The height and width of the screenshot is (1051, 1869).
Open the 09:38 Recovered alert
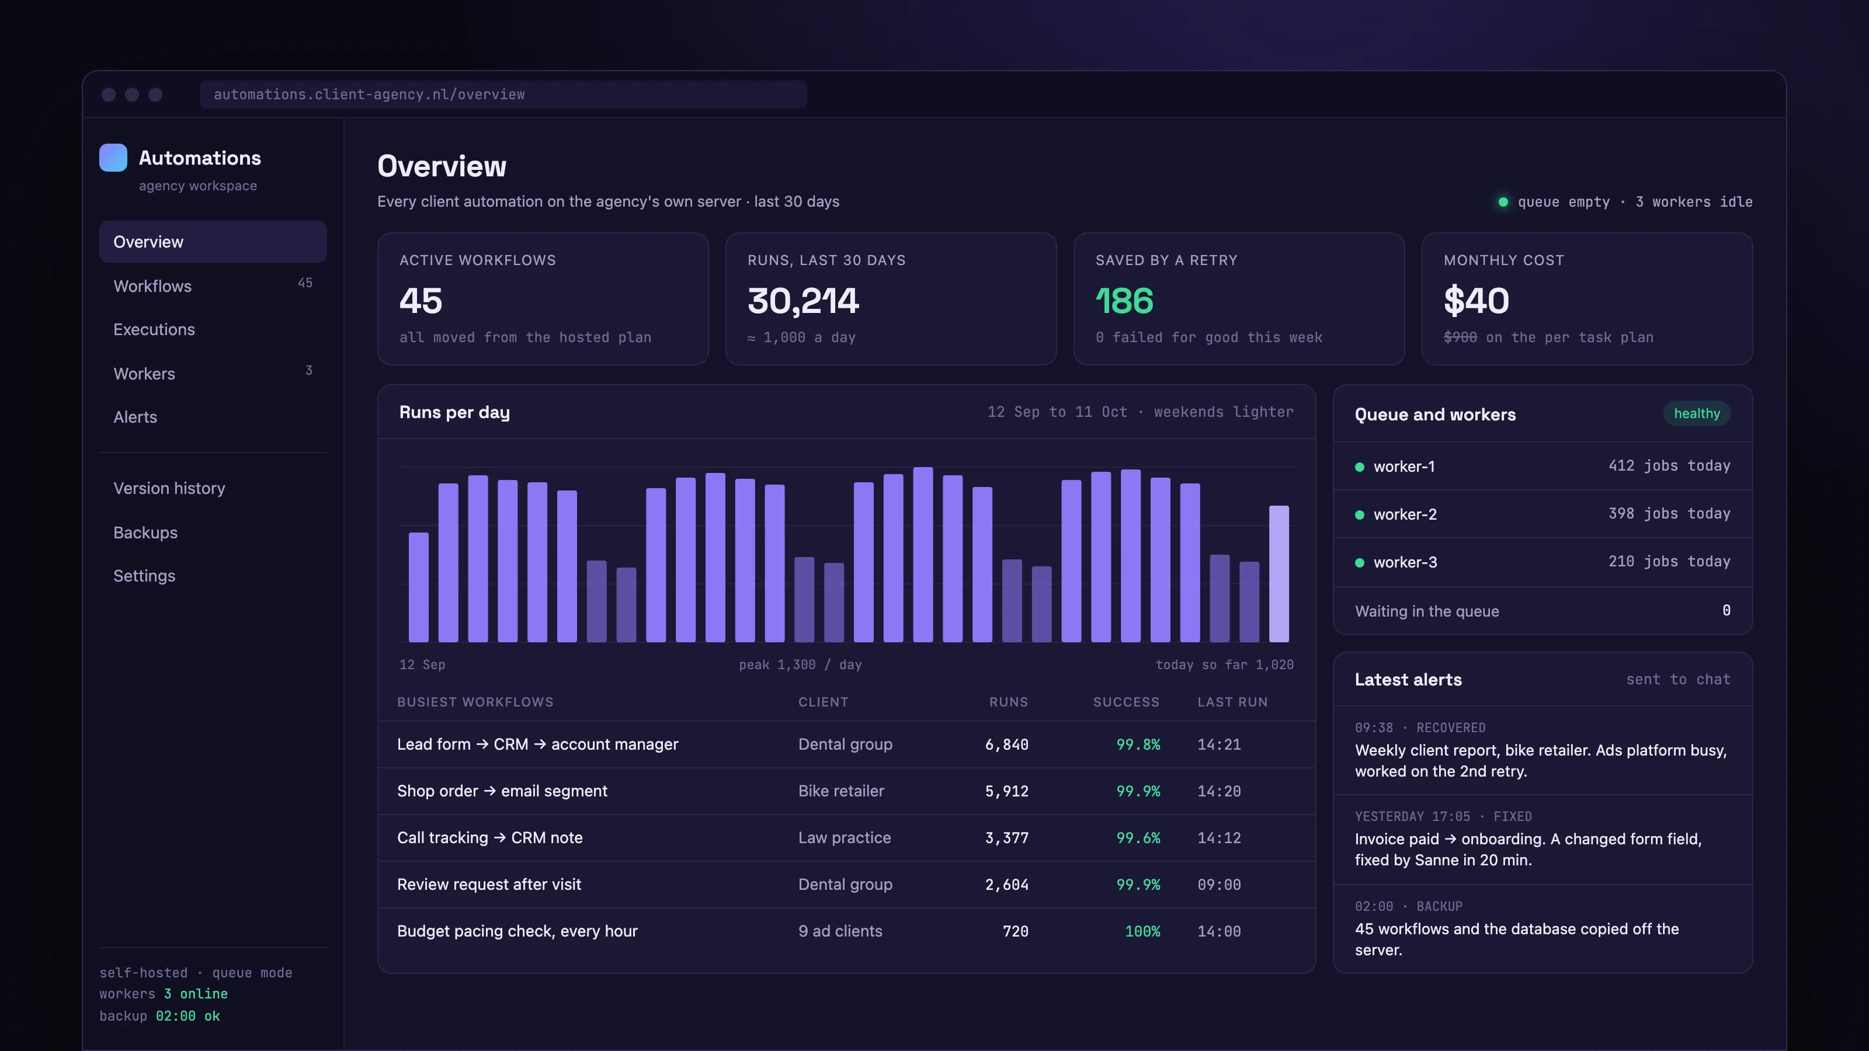(1543, 751)
